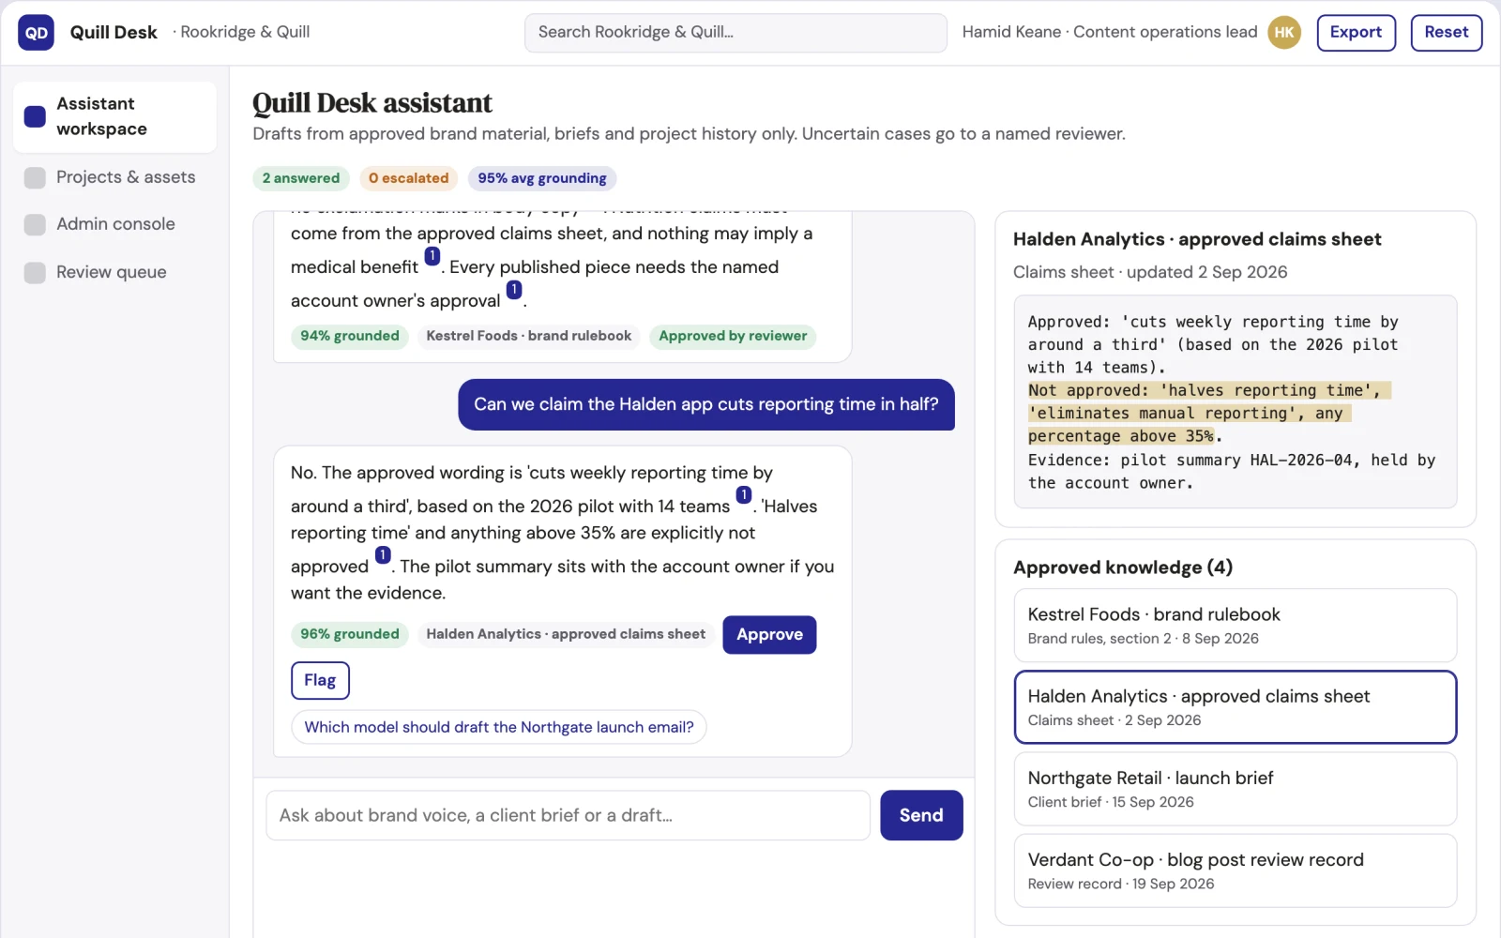Open citation marker after 'account owner's approval'
The image size is (1501, 938).
click(514, 290)
